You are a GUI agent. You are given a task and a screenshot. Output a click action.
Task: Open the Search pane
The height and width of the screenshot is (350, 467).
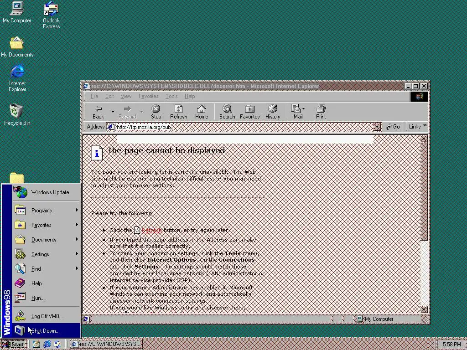(x=227, y=112)
